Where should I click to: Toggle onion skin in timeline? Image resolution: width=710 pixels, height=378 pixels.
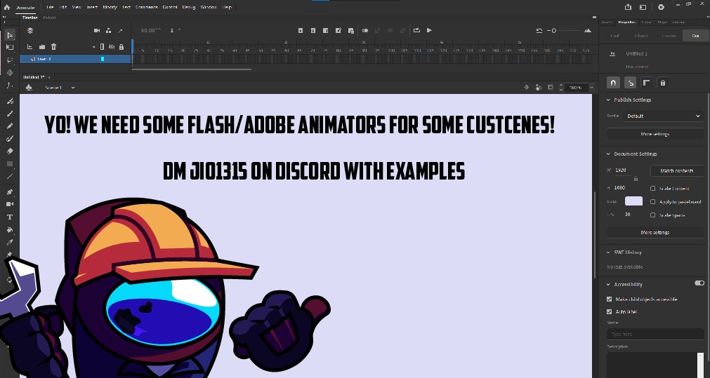tap(364, 30)
